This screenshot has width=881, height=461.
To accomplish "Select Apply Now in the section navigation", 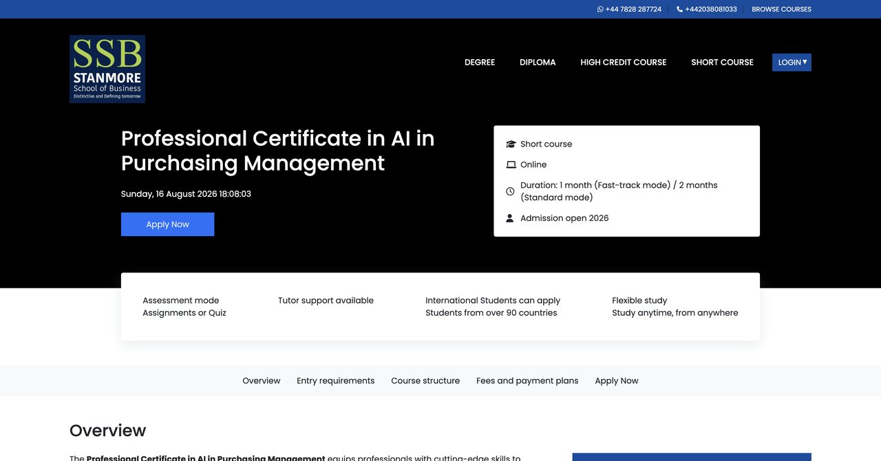I will (x=617, y=380).
